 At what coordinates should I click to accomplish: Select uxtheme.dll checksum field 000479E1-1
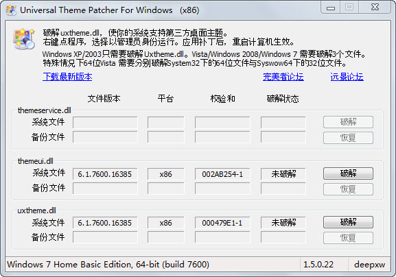(x=222, y=223)
